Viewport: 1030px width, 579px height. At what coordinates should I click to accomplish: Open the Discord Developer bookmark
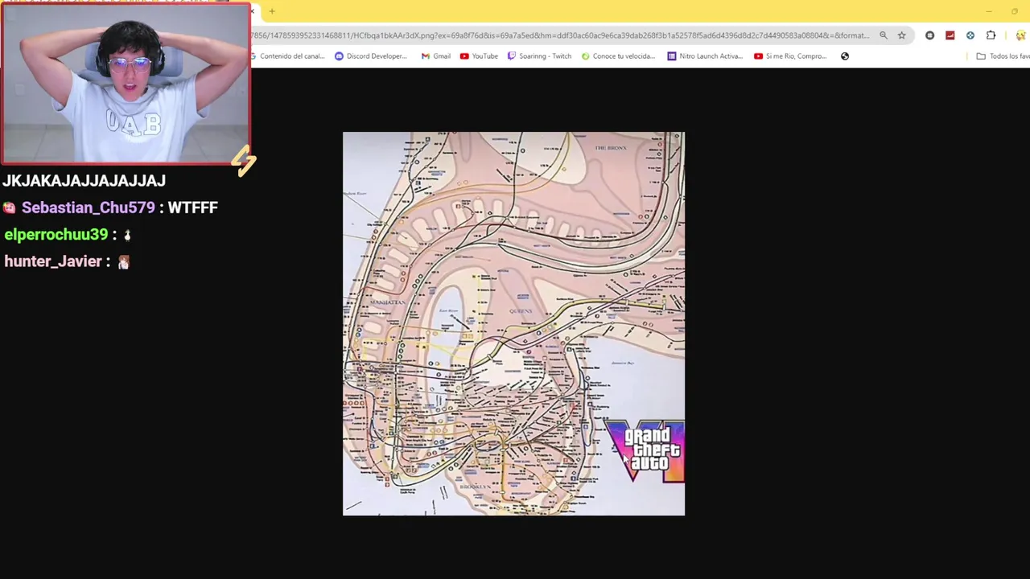click(x=371, y=56)
